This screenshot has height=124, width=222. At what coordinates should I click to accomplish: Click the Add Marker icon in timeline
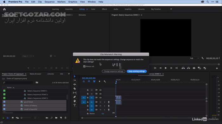coord(100,82)
